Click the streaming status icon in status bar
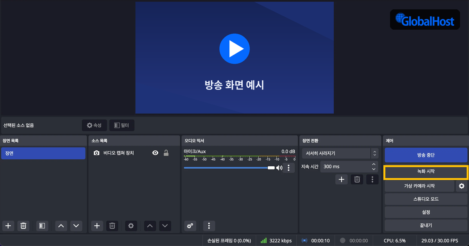469x246 pixels. coord(305,241)
